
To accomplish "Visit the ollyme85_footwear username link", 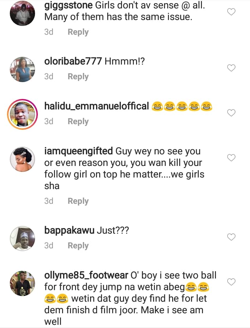I will pyautogui.click(x=87, y=276).
